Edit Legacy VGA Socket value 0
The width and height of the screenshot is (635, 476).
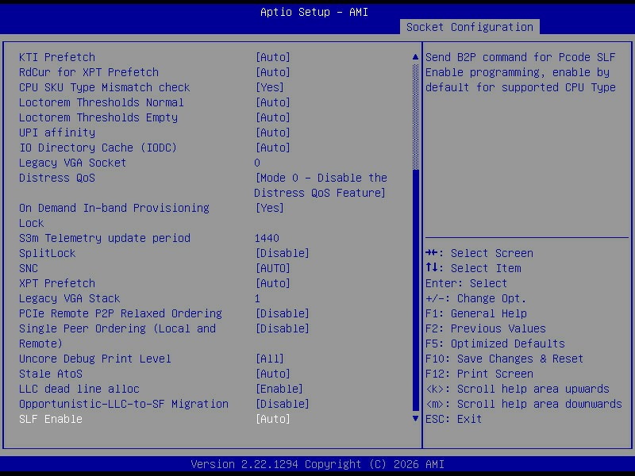[257, 163]
